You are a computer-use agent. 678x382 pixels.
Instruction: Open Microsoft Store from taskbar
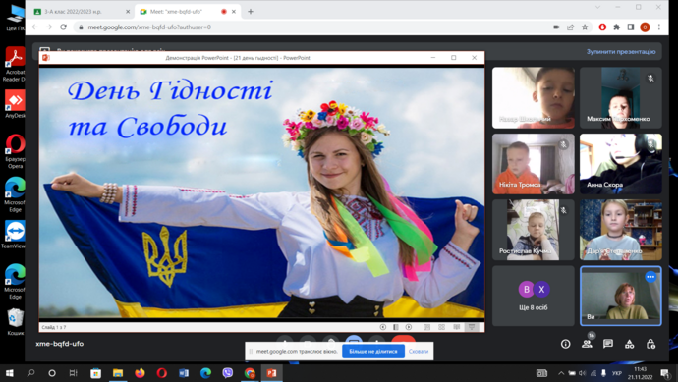pyautogui.click(x=95, y=373)
